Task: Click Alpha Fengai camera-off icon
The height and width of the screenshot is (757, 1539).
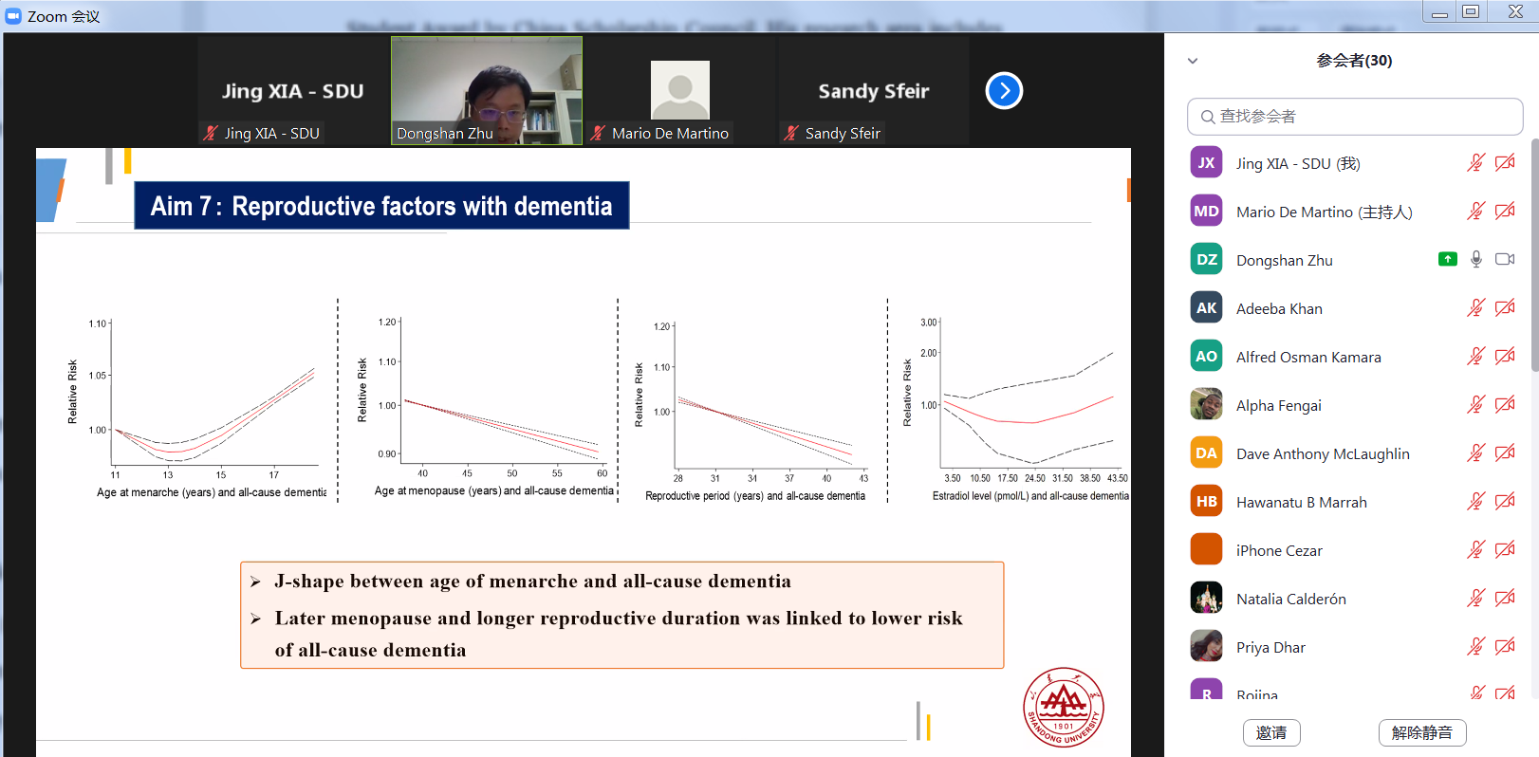Action: tap(1505, 405)
